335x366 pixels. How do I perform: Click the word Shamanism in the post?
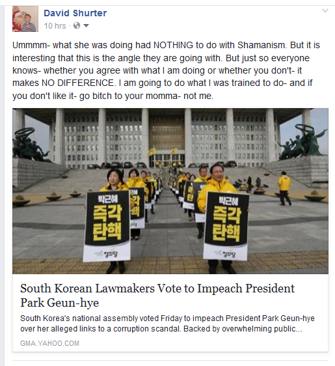click(x=262, y=45)
